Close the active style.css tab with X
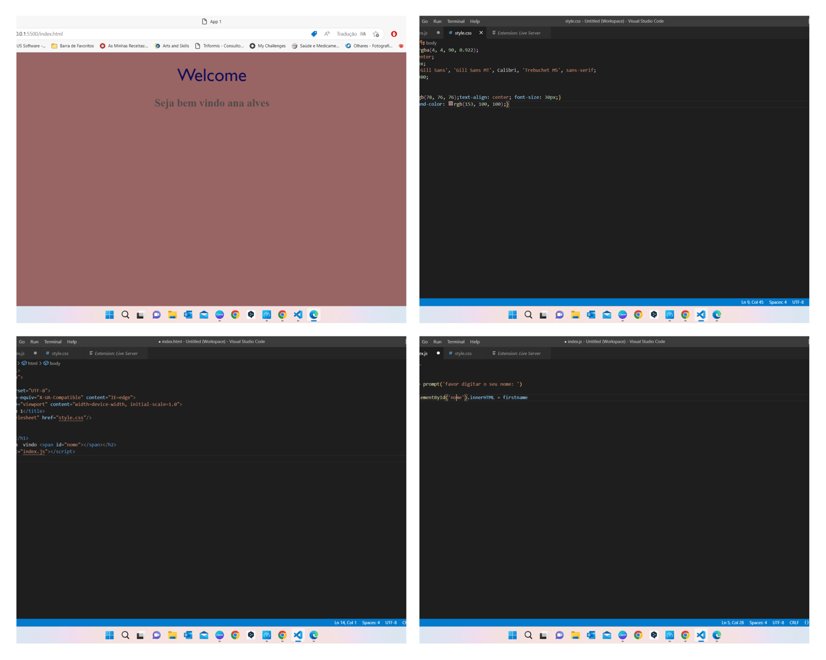Viewport: 826px width, 660px height. (481, 33)
